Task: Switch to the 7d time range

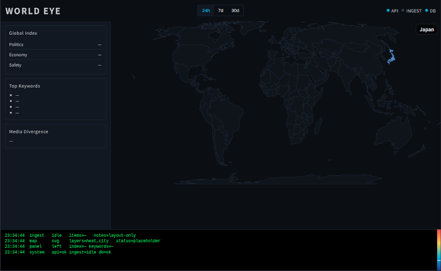Action: pyautogui.click(x=220, y=10)
